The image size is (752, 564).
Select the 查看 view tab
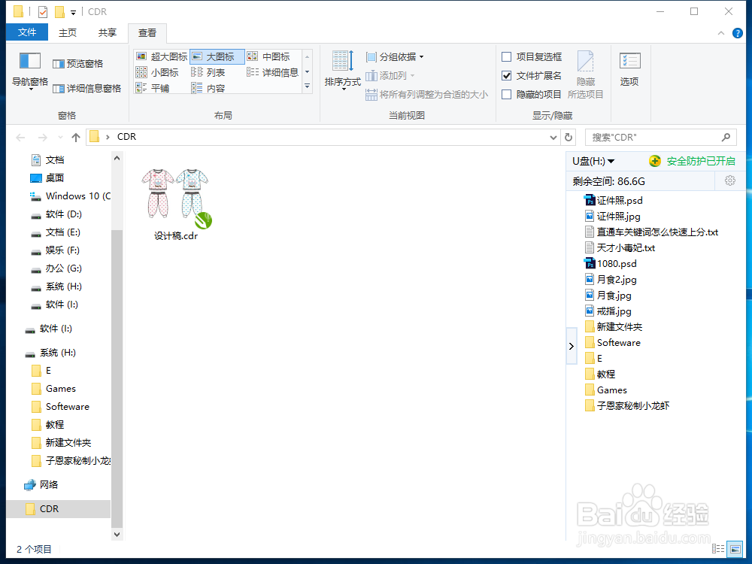147,32
